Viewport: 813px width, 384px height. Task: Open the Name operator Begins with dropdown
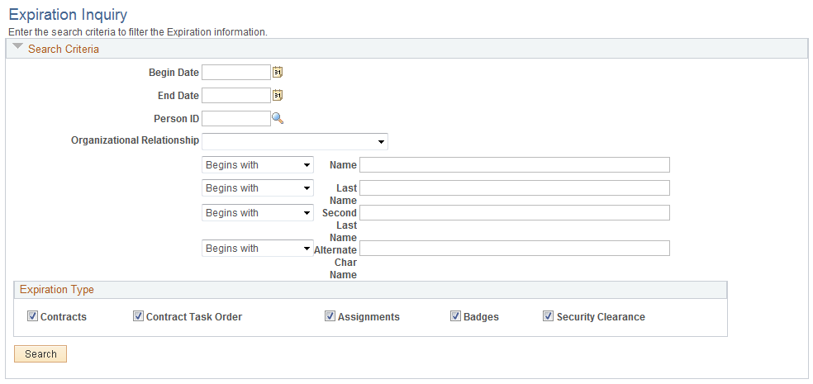[257, 165]
